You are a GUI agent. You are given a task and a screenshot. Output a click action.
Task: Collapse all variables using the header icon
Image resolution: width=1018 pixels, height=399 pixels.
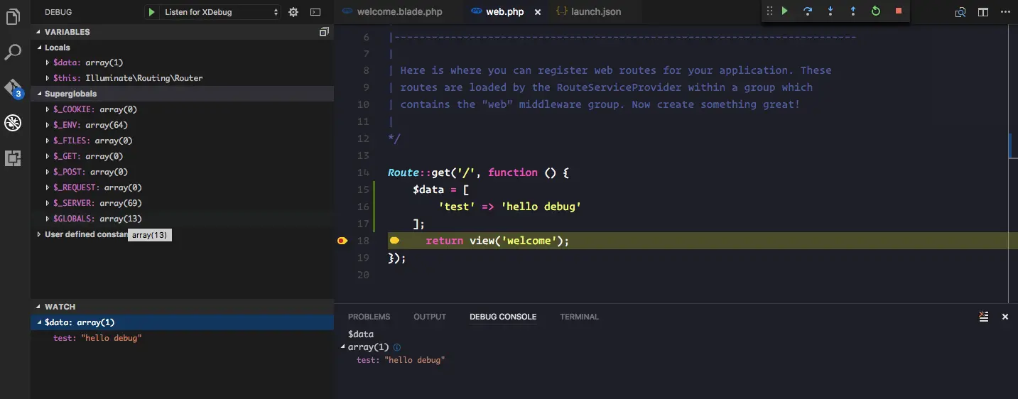point(324,32)
